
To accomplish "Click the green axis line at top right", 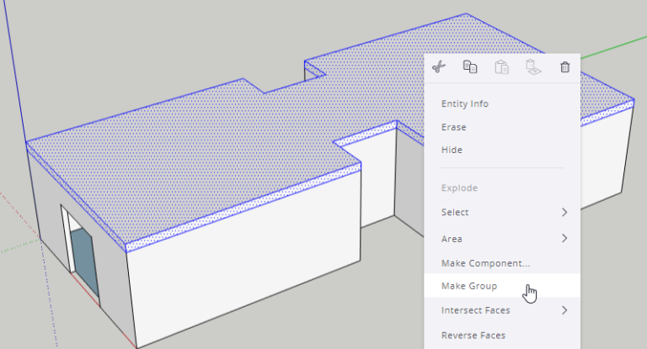I will coord(613,50).
